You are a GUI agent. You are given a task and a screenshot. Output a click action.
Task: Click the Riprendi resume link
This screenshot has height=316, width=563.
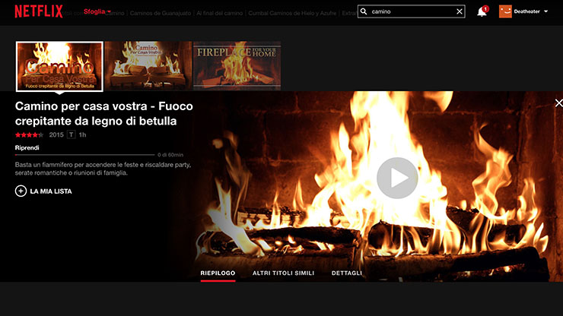(27, 147)
